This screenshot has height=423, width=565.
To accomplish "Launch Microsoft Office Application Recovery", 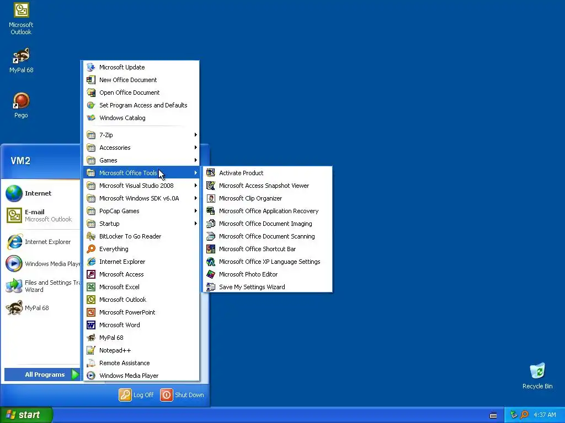I will coord(268,211).
